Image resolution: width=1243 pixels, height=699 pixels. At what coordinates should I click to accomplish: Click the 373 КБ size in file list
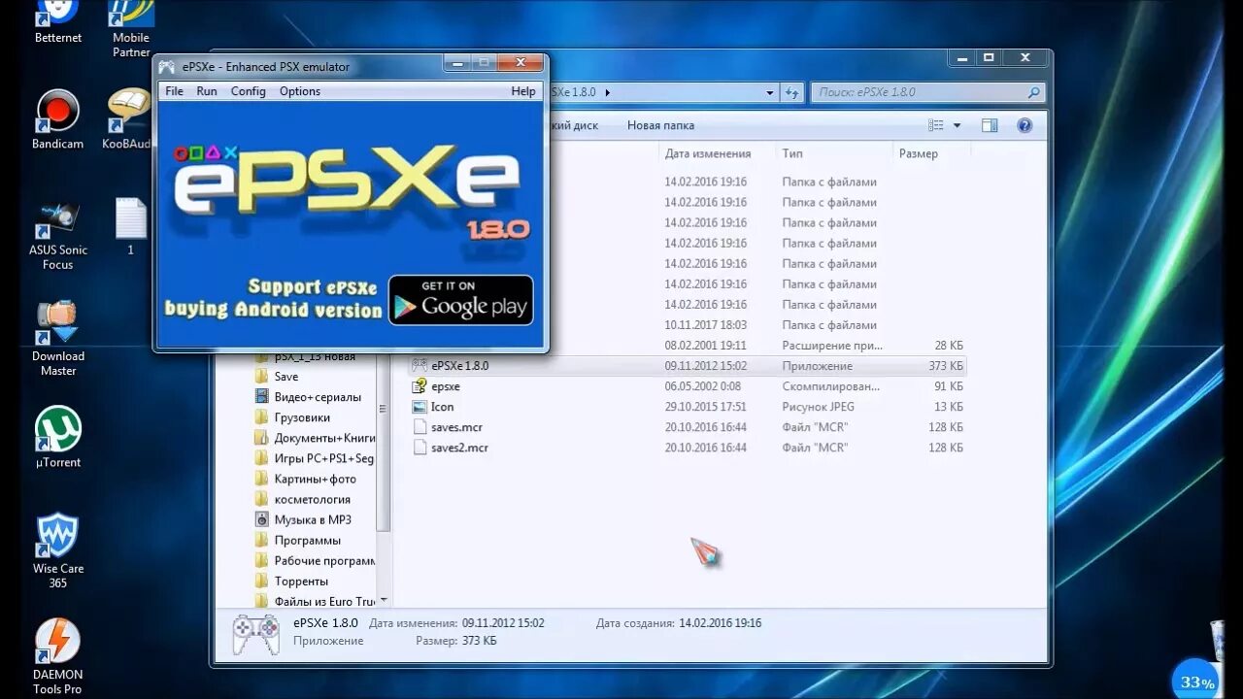coord(946,366)
